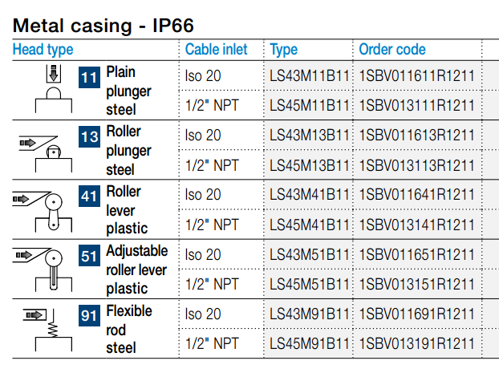This screenshot has height=385, width=499.
Task: Click the roller lever plastic head diagram
Action: pos(43,212)
